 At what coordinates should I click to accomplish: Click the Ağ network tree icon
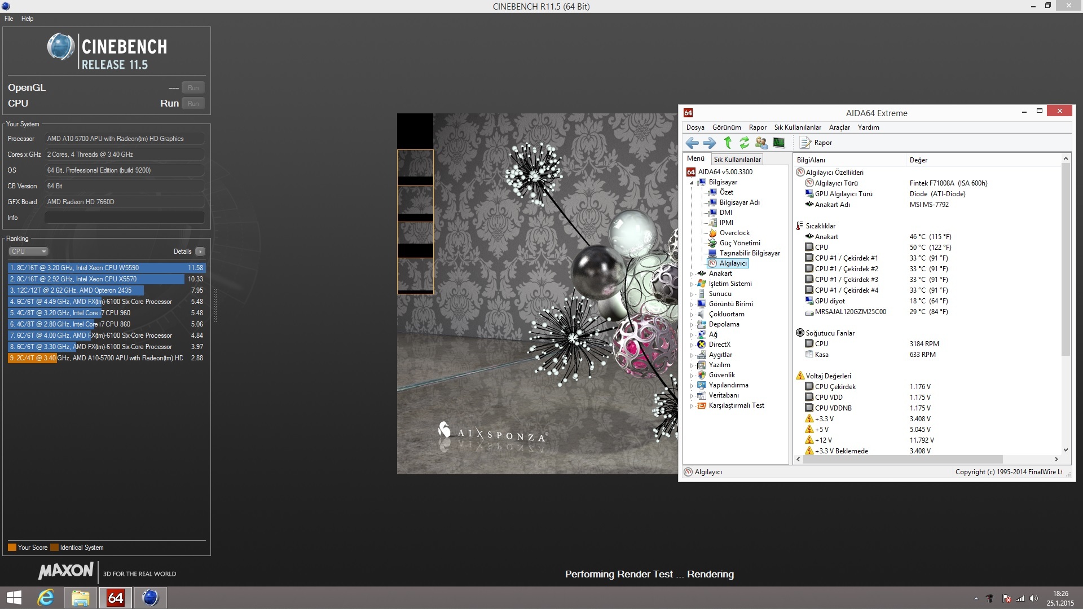point(702,334)
